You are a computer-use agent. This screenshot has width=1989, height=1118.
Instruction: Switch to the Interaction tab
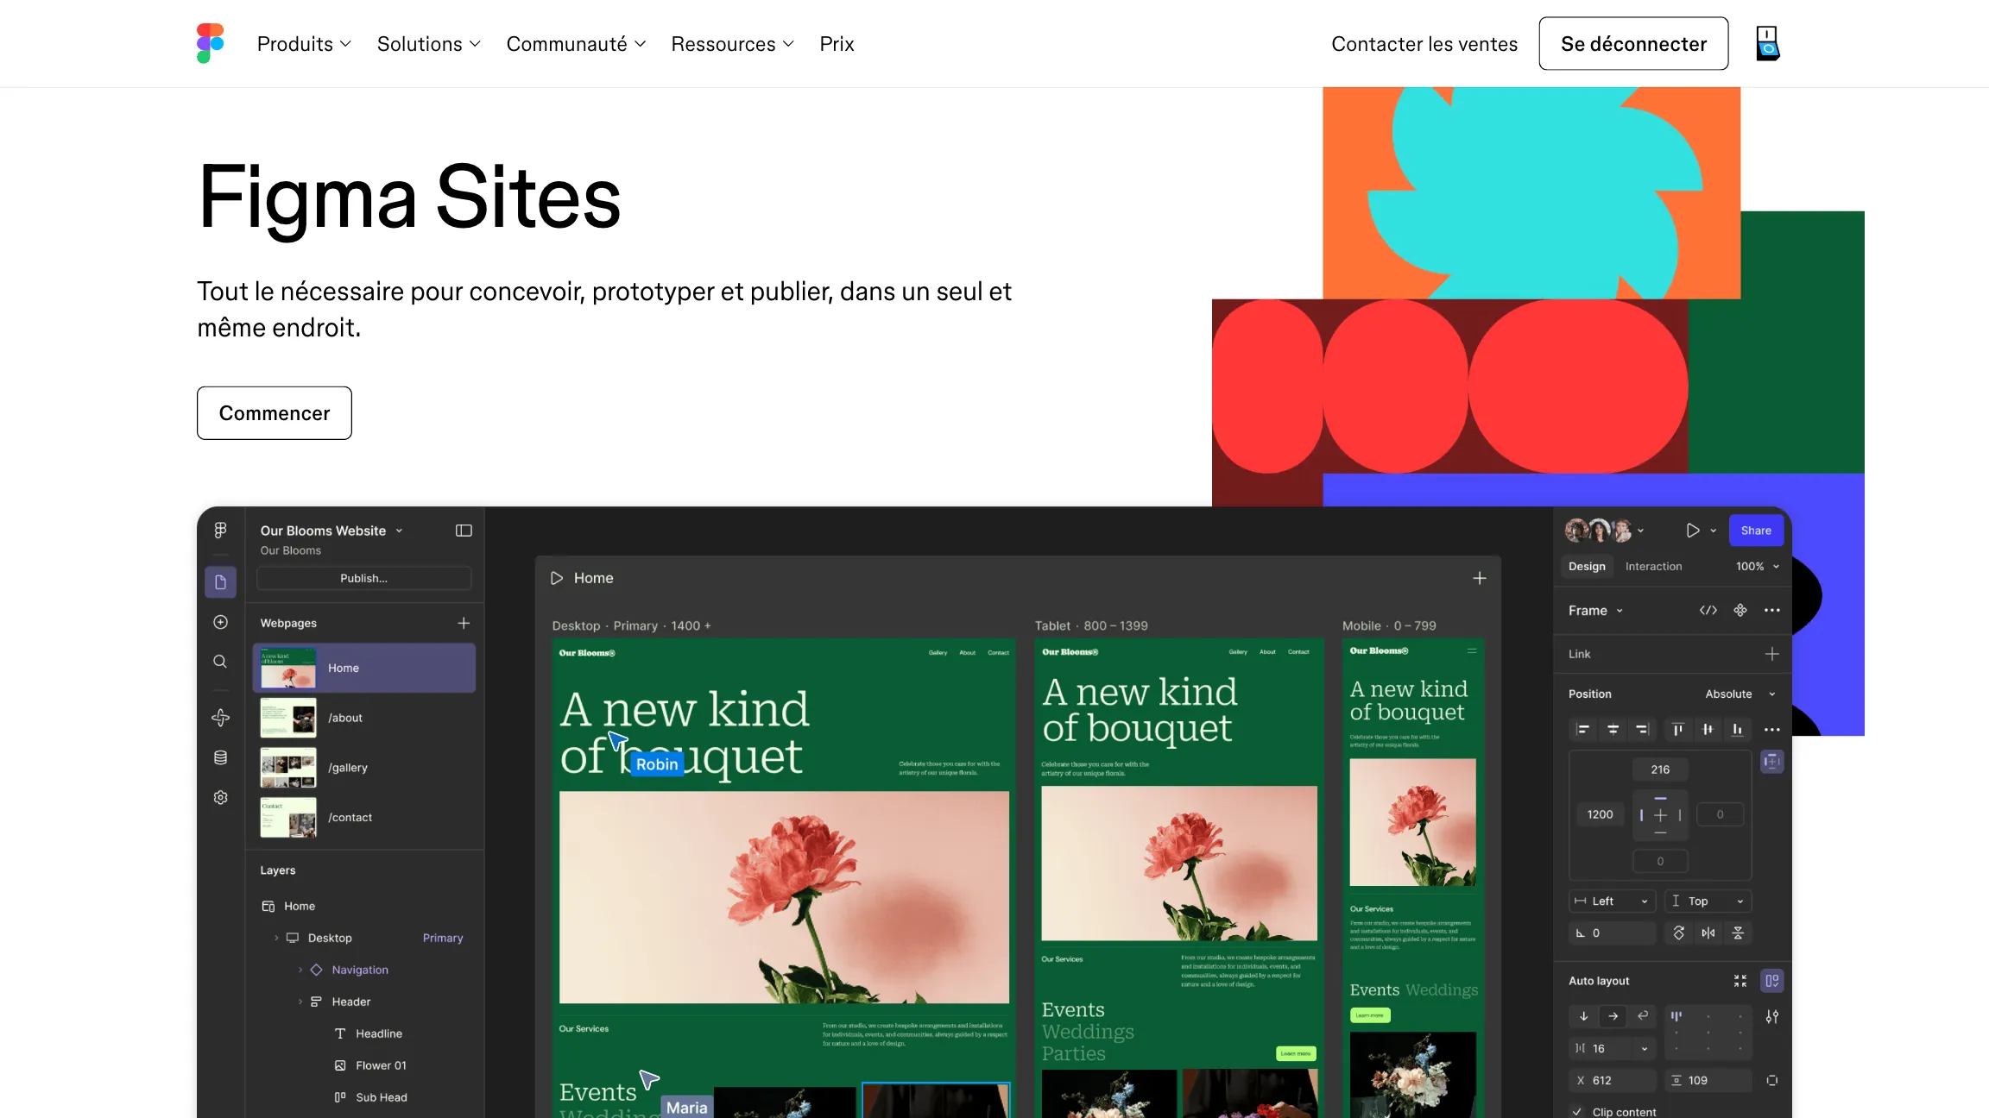[1653, 566]
